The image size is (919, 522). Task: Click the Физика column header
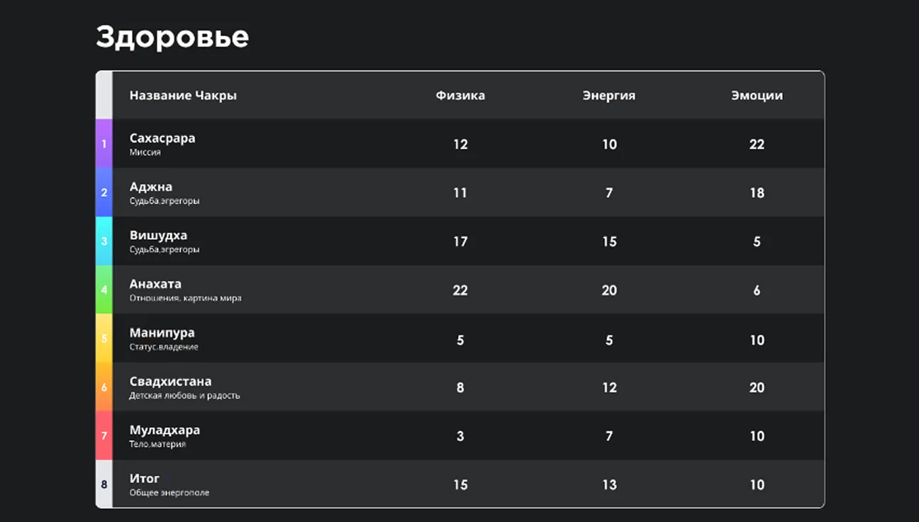(x=460, y=96)
